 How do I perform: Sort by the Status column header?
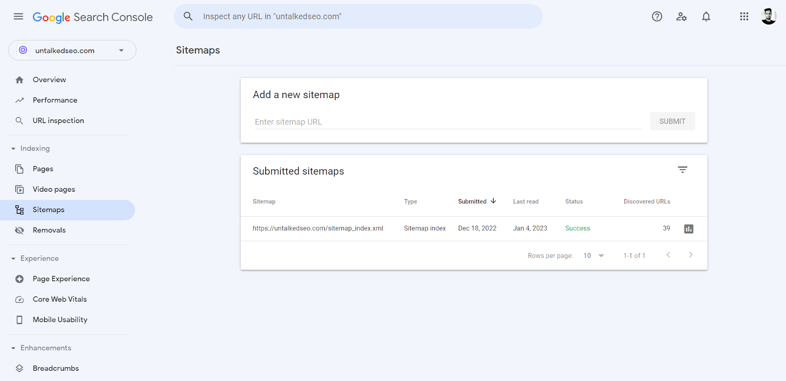pos(574,202)
